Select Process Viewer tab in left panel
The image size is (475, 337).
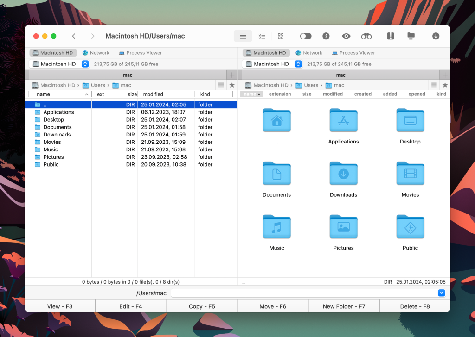pos(140,53)
